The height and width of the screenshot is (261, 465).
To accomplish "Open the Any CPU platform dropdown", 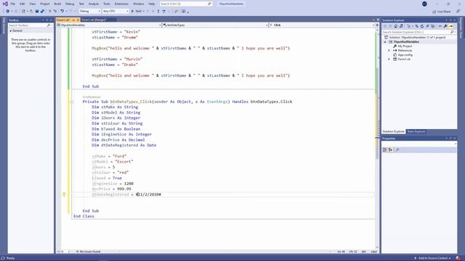I will click(x=116, y=12).
